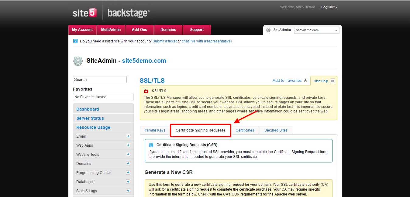The image size is (410, 197).
Task: Click chat live with a representative link
Action: point(206,41)
